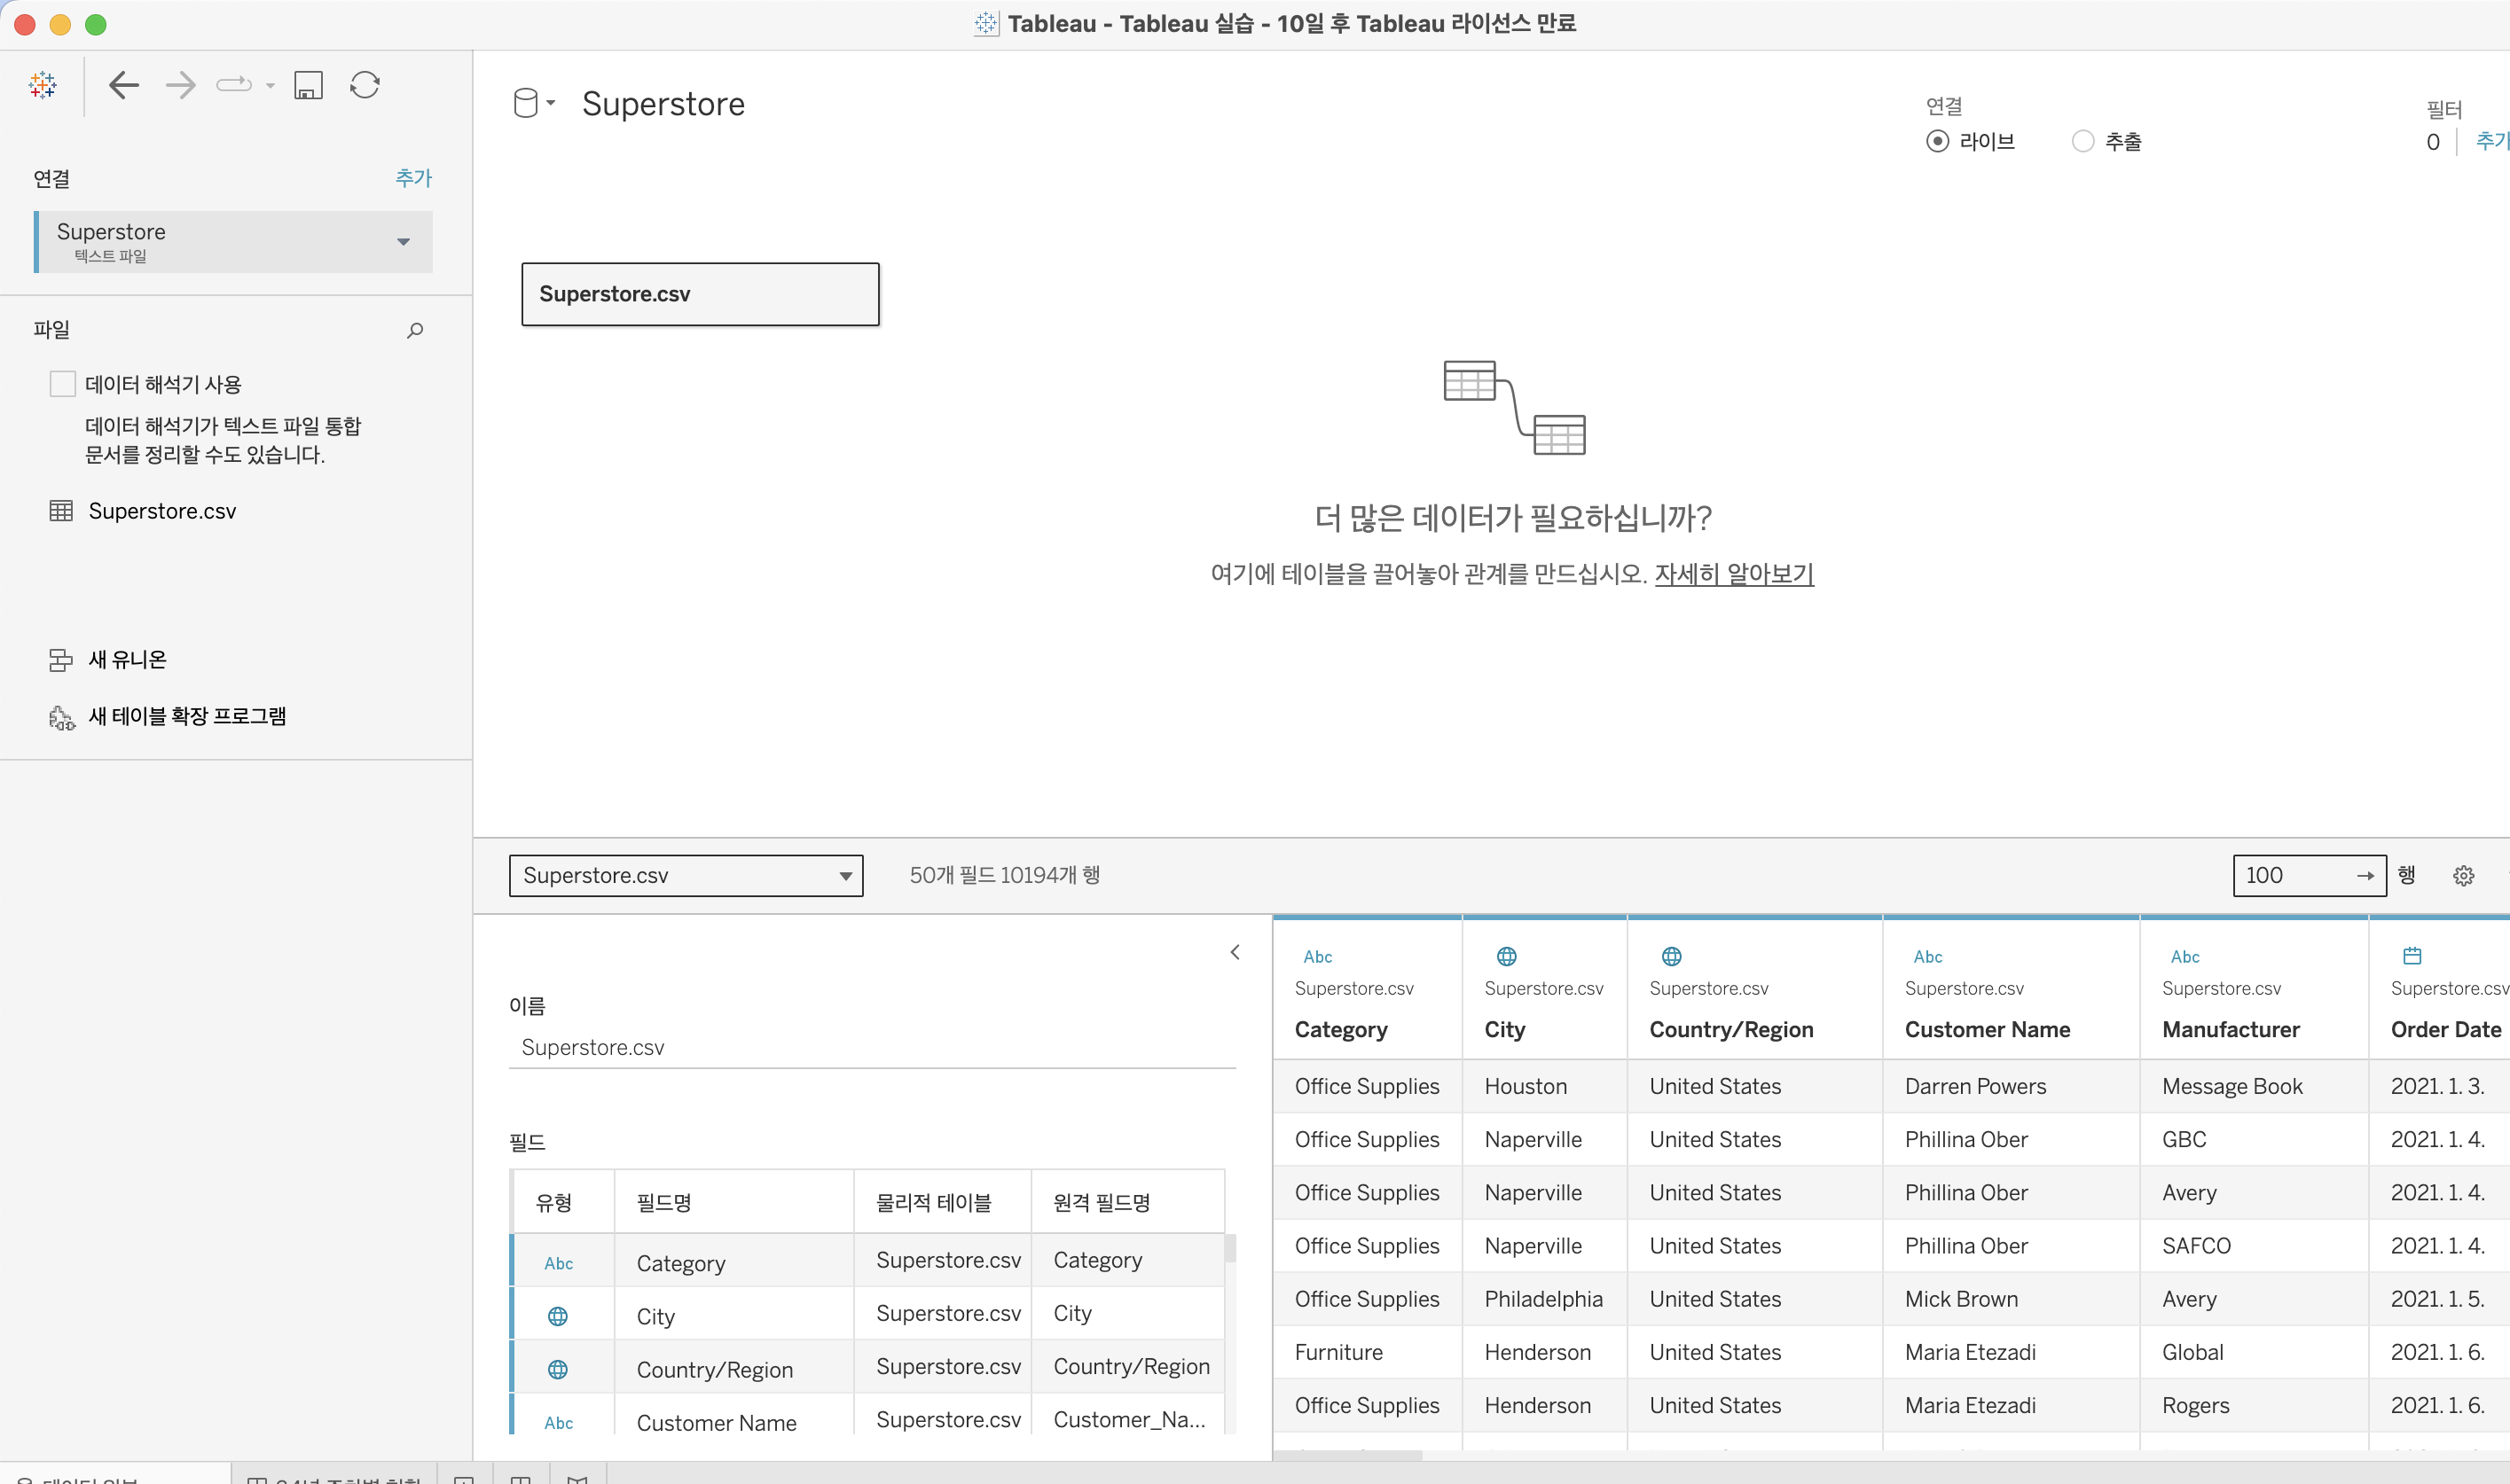Click the globe icon above the City column
Image resolution: width=2510 pixels, height=1484 pixels.
click(x=1507, y=957)
